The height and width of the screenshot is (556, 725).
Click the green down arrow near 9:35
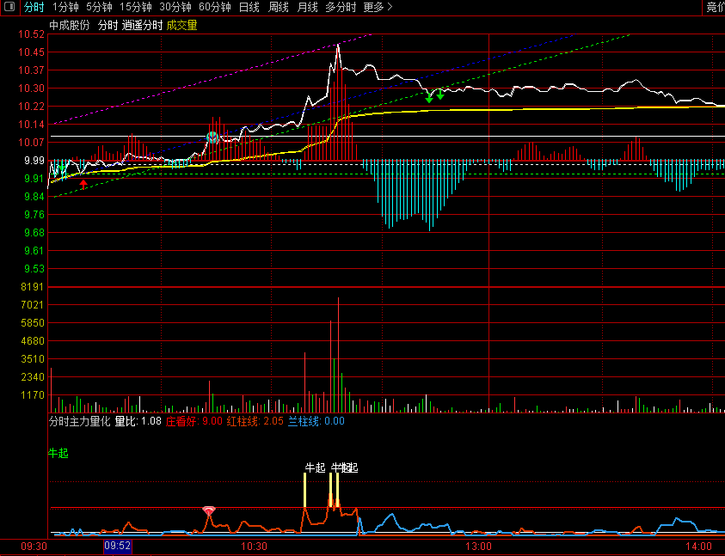click(x=62, y=167)
